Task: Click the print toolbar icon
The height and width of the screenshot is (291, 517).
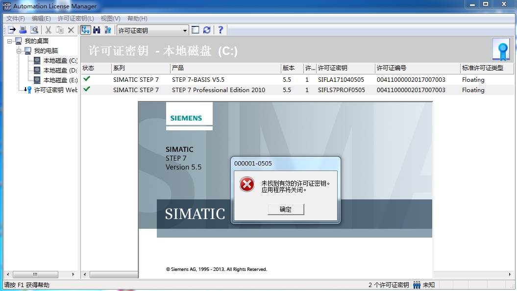Action: pyautogui.click(x=23, y=30)
